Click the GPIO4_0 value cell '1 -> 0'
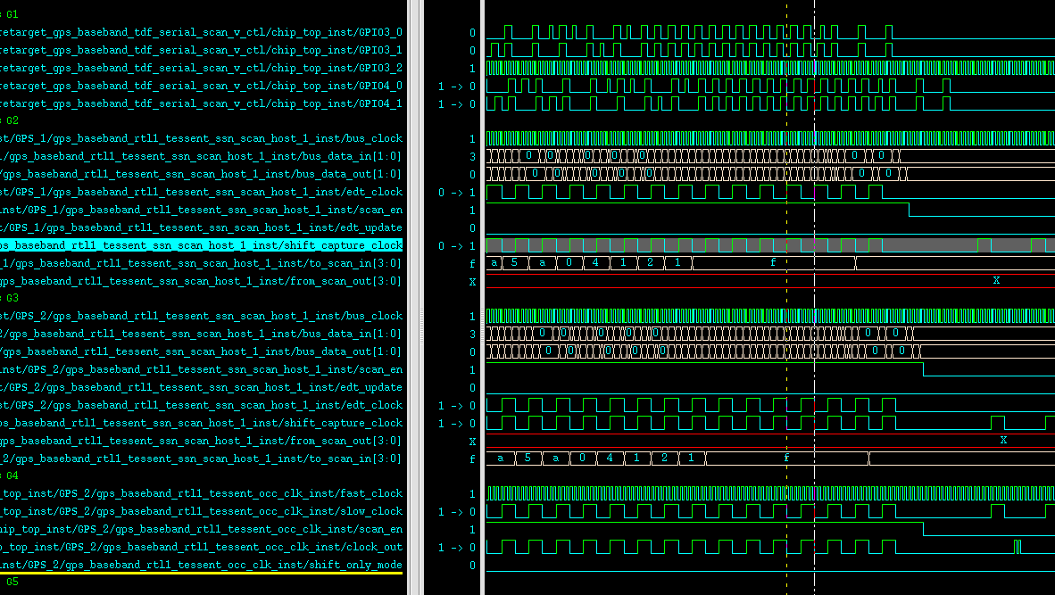The width and height of the screenshot is (1055, 595). pos(456,87)
